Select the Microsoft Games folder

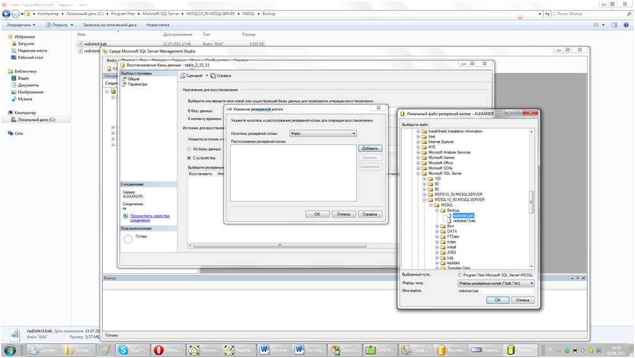[441, 158]
